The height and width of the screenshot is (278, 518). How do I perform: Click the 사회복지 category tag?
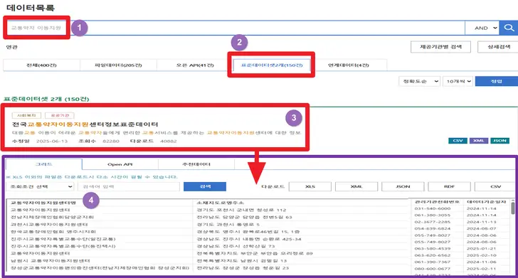coord(26,115)
